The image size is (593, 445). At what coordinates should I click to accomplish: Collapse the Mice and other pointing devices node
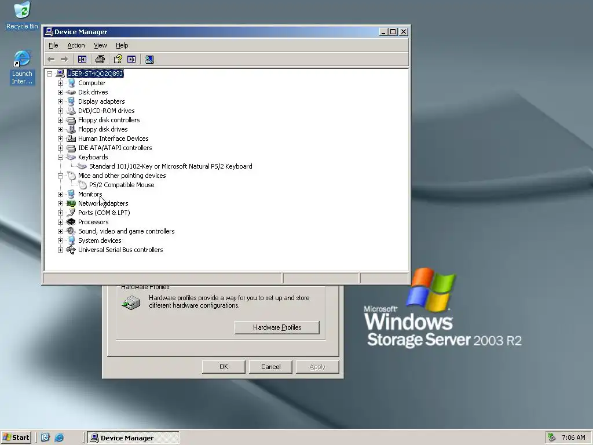coord(60,176)
